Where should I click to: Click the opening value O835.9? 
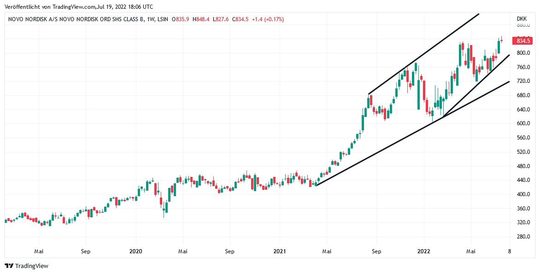pyautogui.click(x=182, y=19)
